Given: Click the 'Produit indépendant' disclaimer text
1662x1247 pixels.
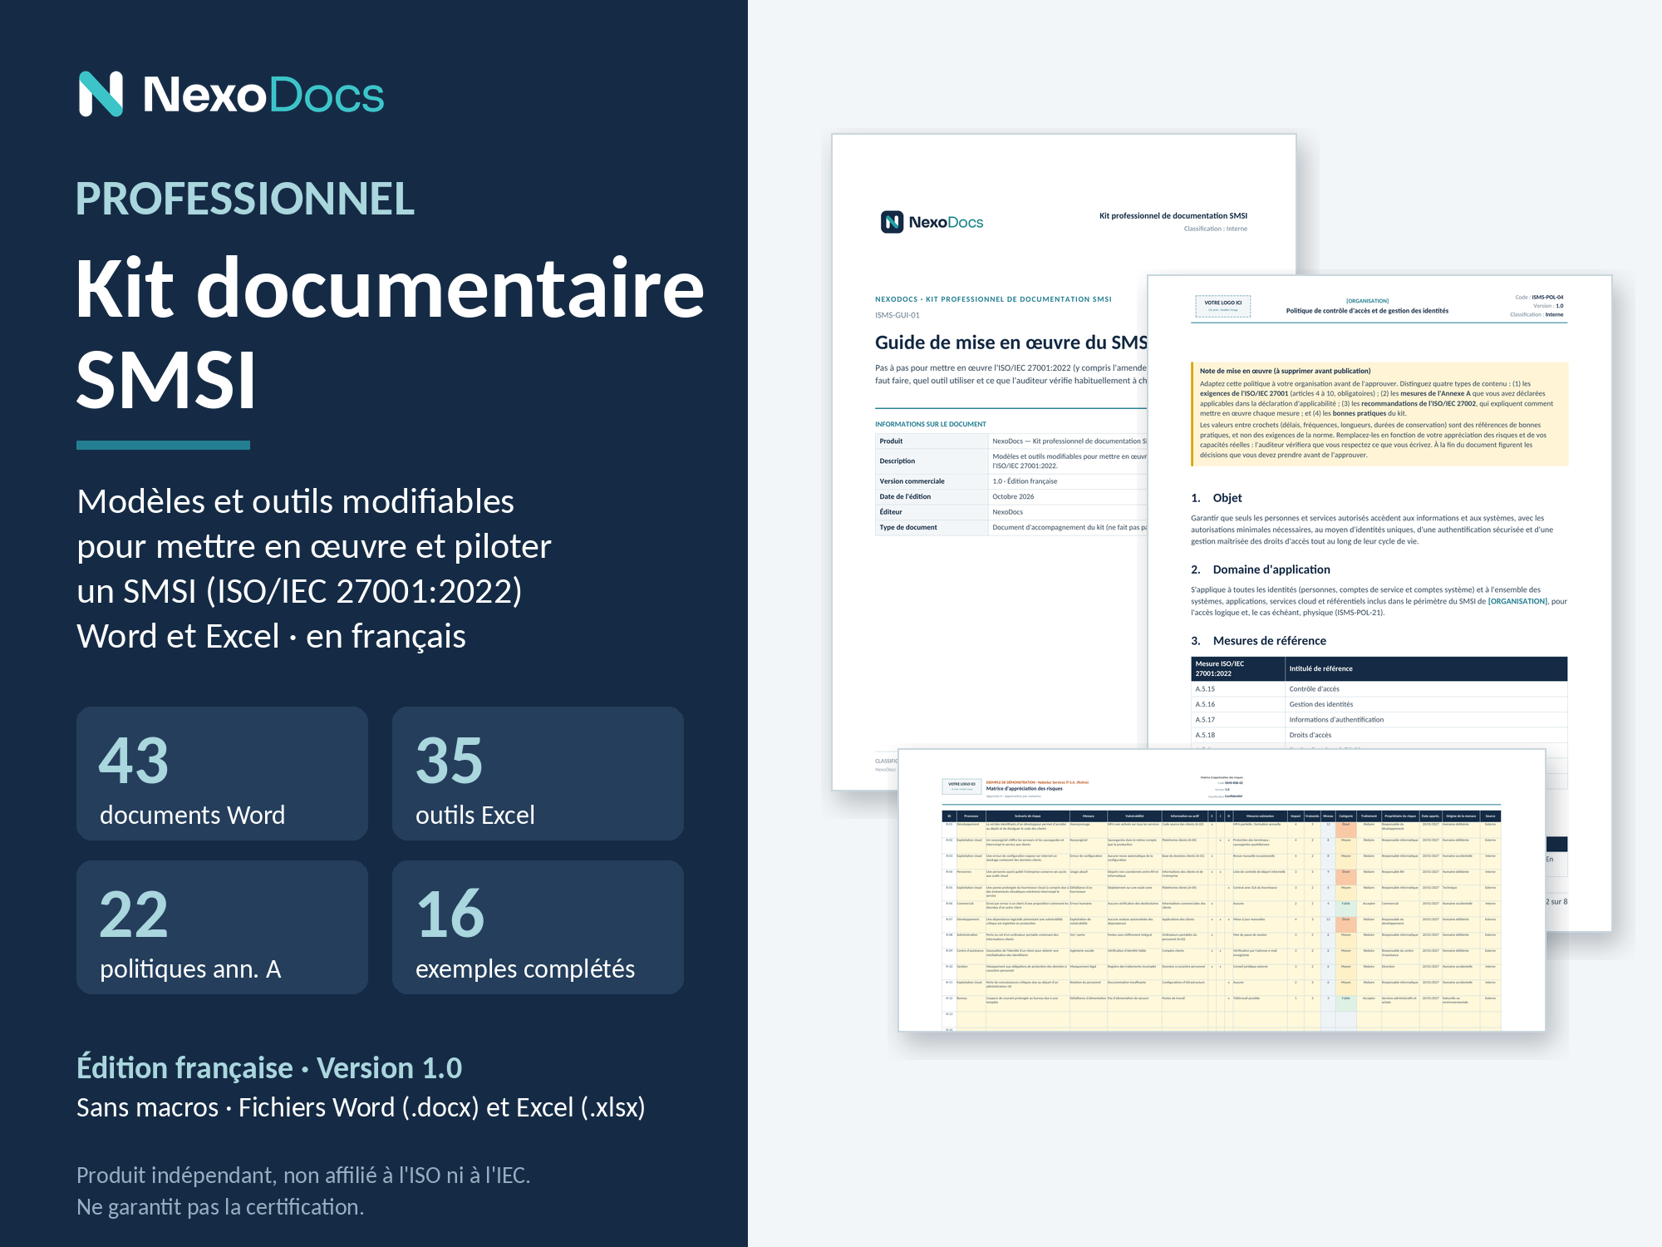Looking at the screenshot, I should (x=303, y=1190).
